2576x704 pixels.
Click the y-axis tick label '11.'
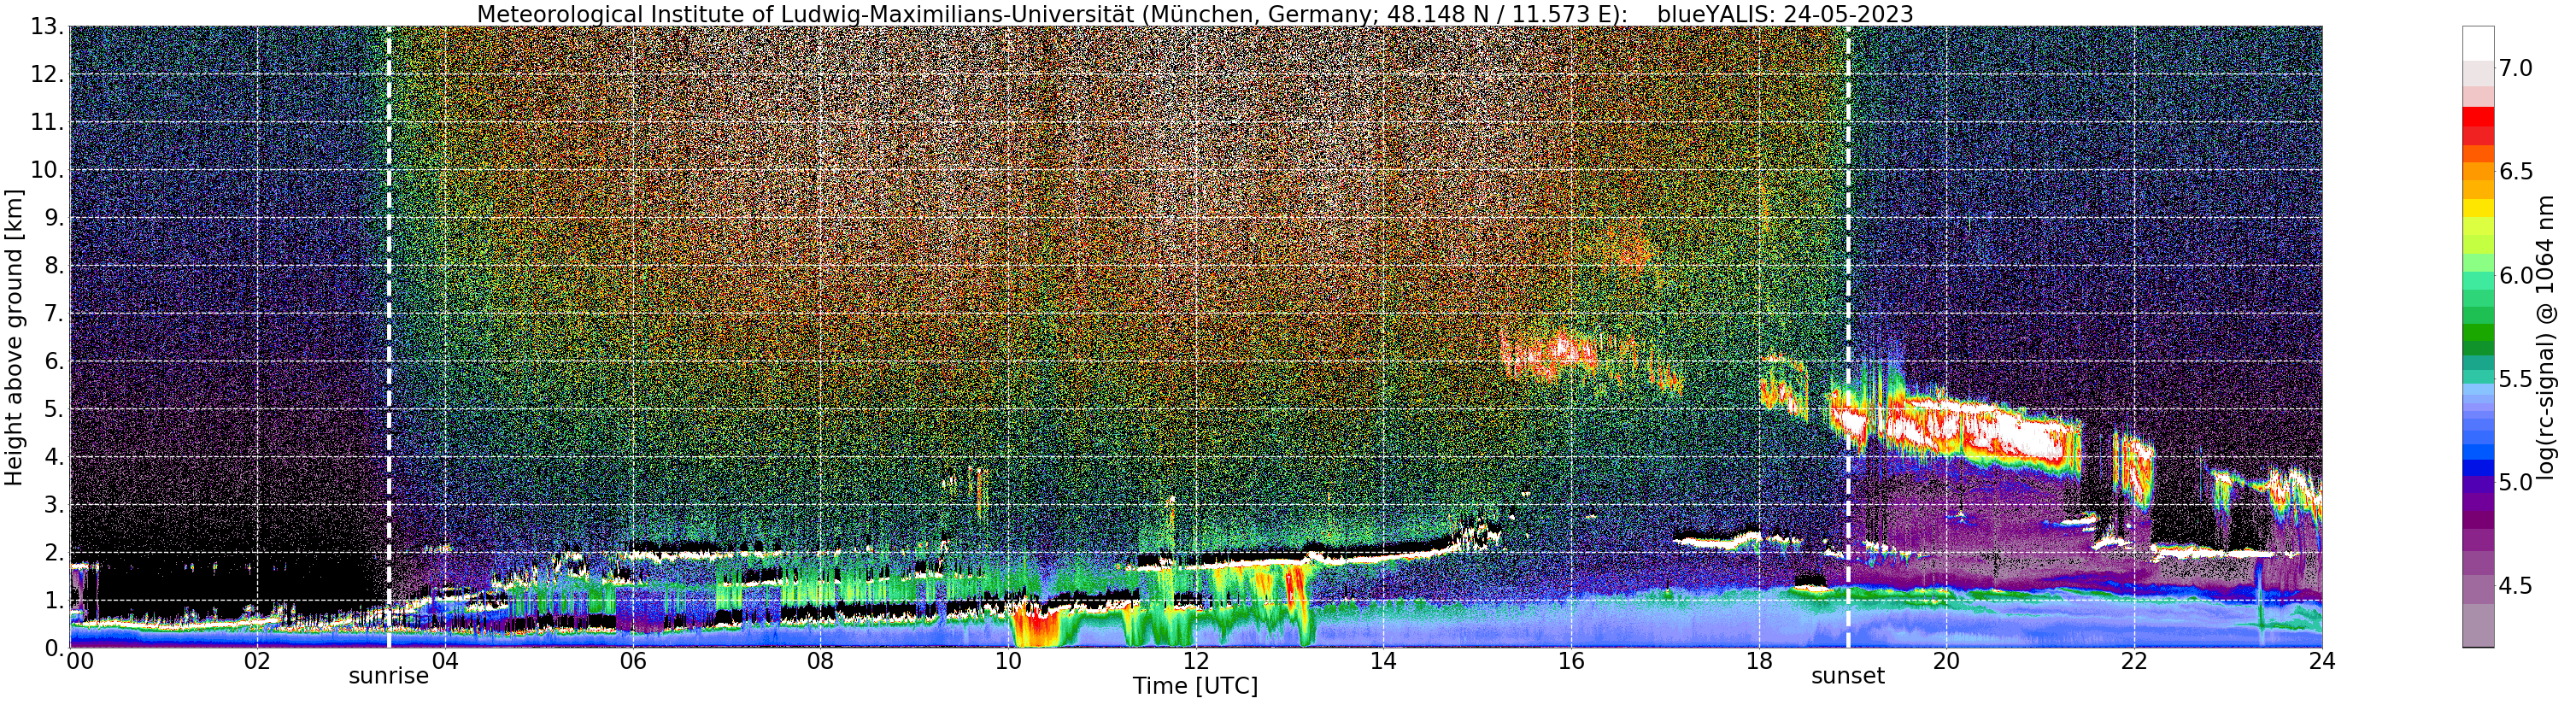coord(48,123)
